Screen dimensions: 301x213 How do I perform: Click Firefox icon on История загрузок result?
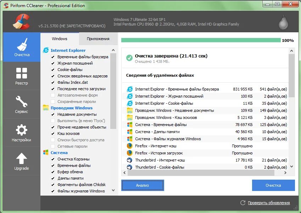pos(130,153)
